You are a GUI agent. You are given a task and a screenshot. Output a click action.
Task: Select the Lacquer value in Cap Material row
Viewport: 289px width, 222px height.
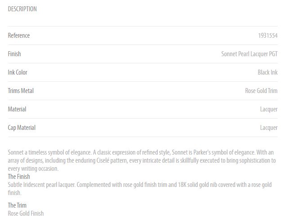tap(269, 128)
